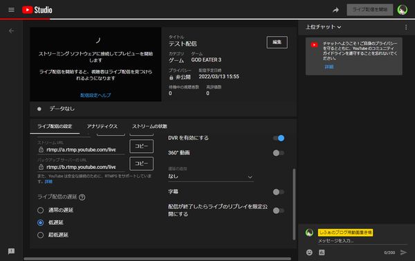Screen dimensions: 415x261
Task: Click the lock icon next to 非公開
Action: click(172, 78)
